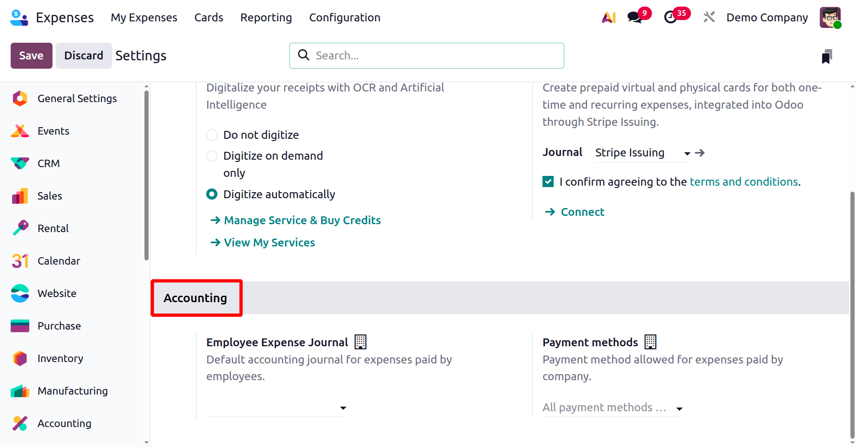856x447 pixels.
Task: Select Digitize on demand only
Action: pyautogui.click(x=212, y=156)
